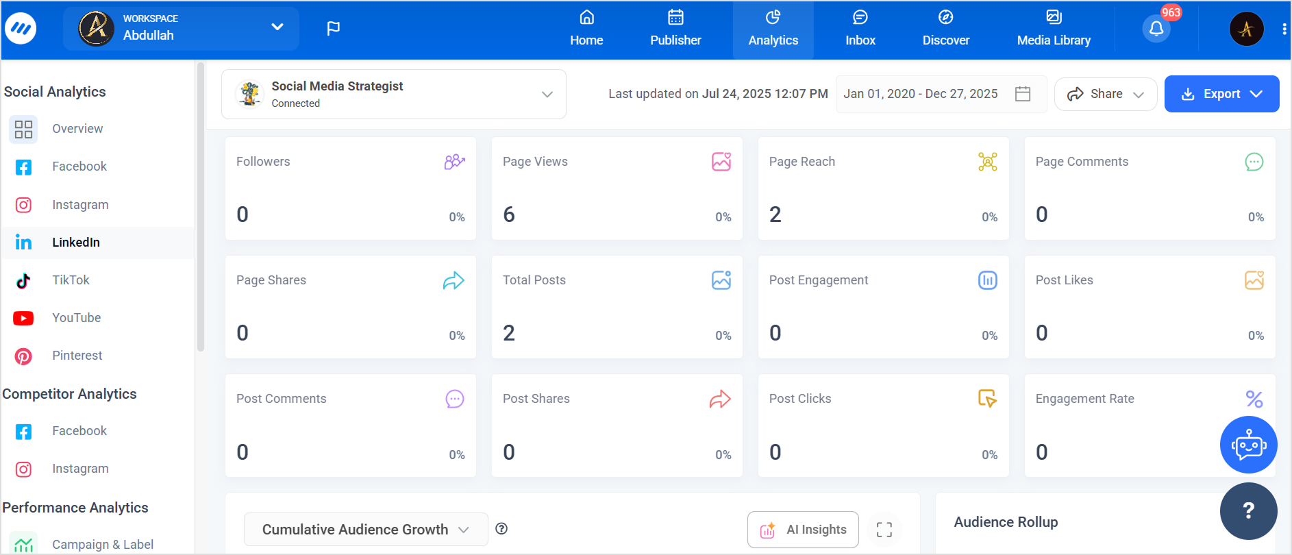Click the AI Insights button
Screen dimensions: 1292x555
803,530
